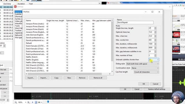
Task: Click the profile list's vertical scrollbar down arrow
Action: 112,71
